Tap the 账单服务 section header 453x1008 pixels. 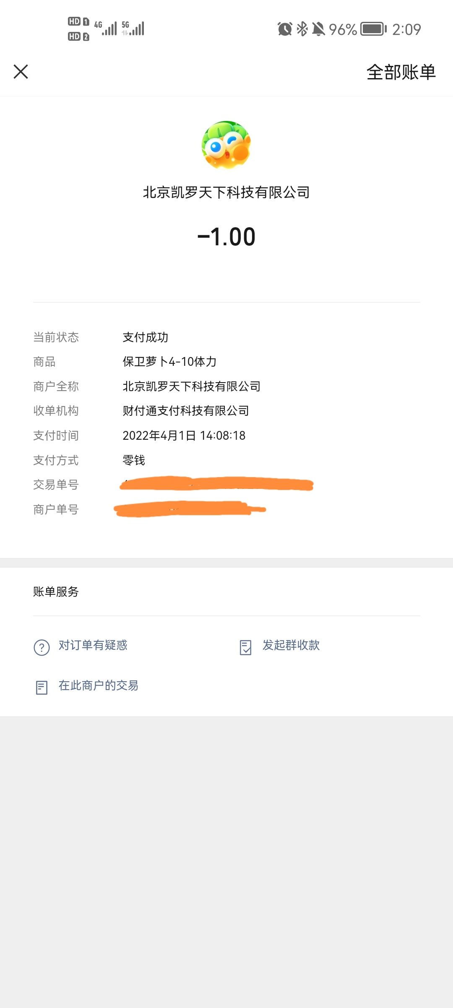(56, 591)
